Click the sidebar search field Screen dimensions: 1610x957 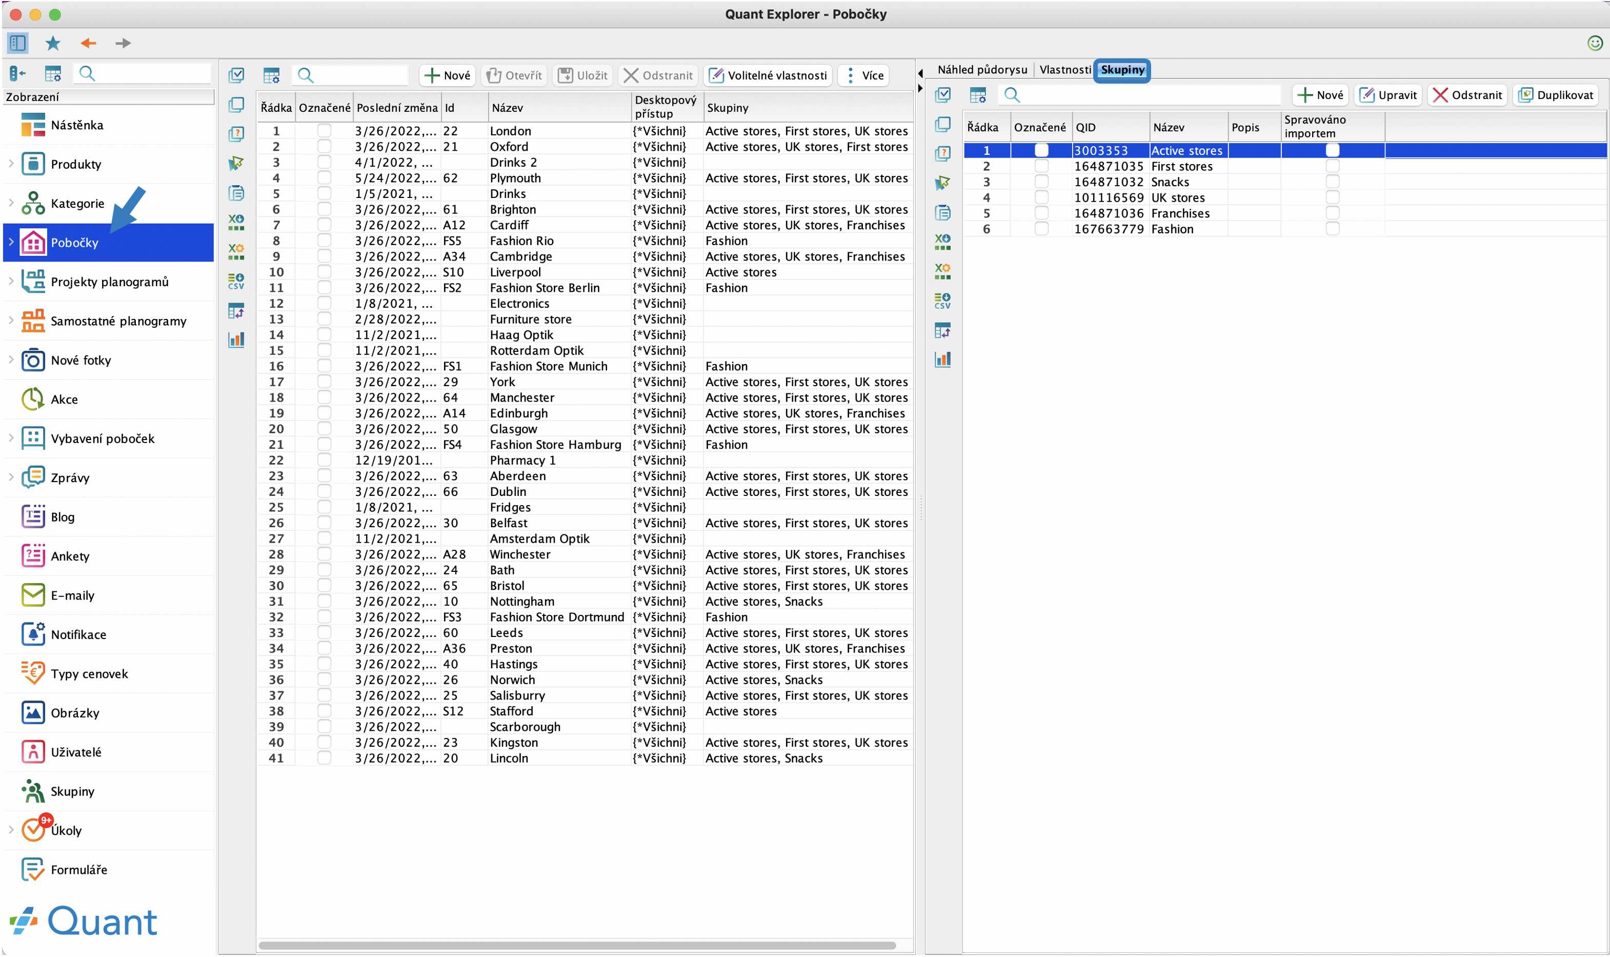(x=143, y=74)
